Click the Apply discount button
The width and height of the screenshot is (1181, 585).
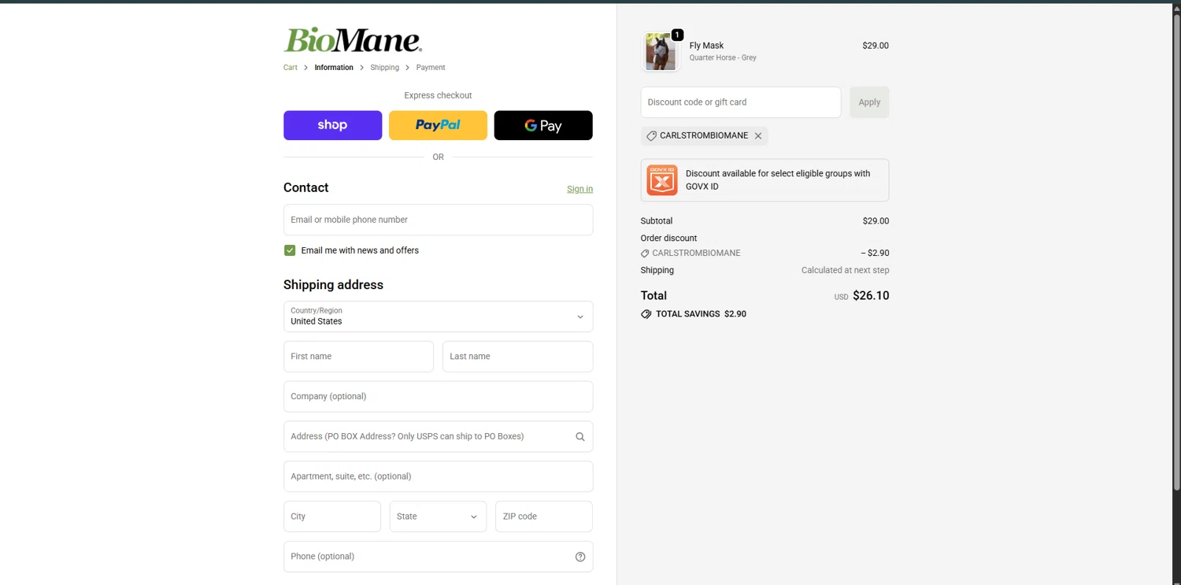click(869, 102)
